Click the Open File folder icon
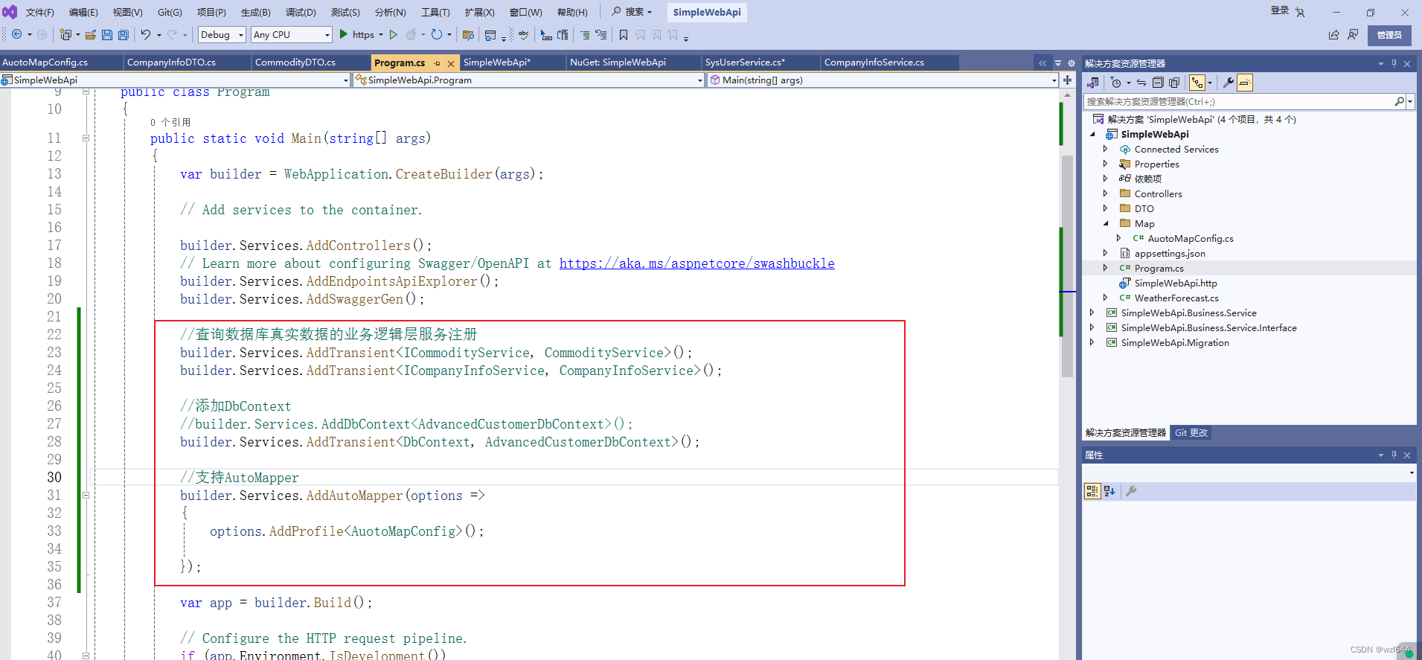The height and width of the screenshot is (660, 1422). (x=91, y=34)
